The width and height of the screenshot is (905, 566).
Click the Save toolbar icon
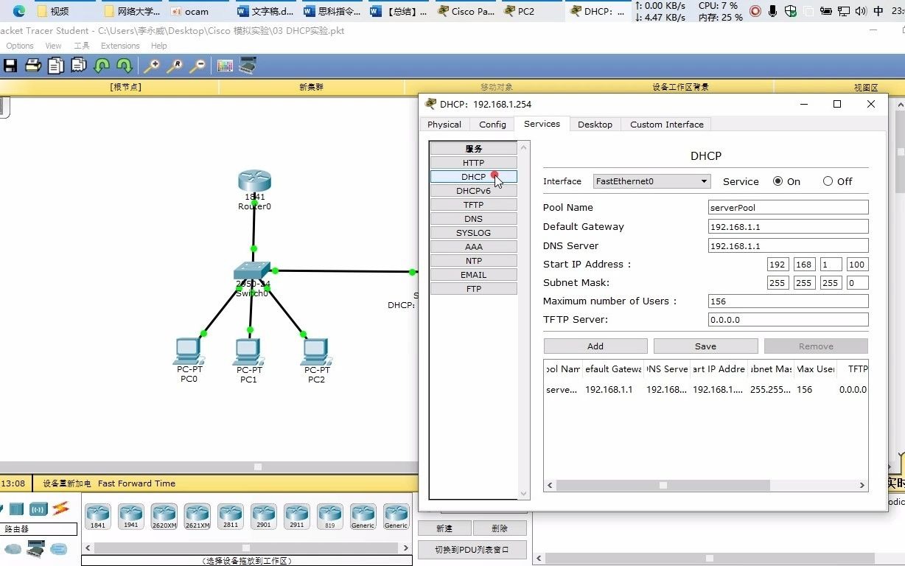[10, 65]
